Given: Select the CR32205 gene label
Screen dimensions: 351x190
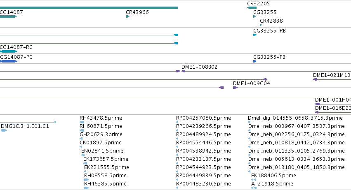Looking at the screenshot, I should tap(258, 4).
